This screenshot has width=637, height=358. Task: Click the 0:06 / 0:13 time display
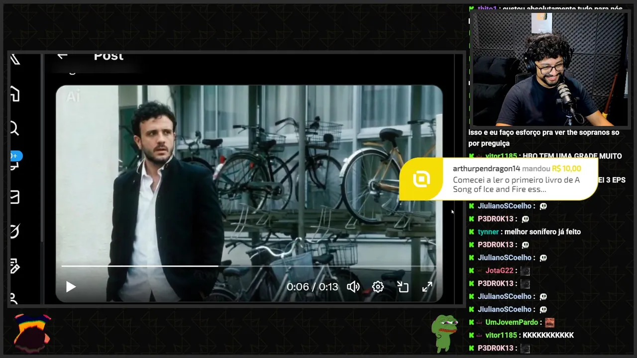[x=312, y=287]
